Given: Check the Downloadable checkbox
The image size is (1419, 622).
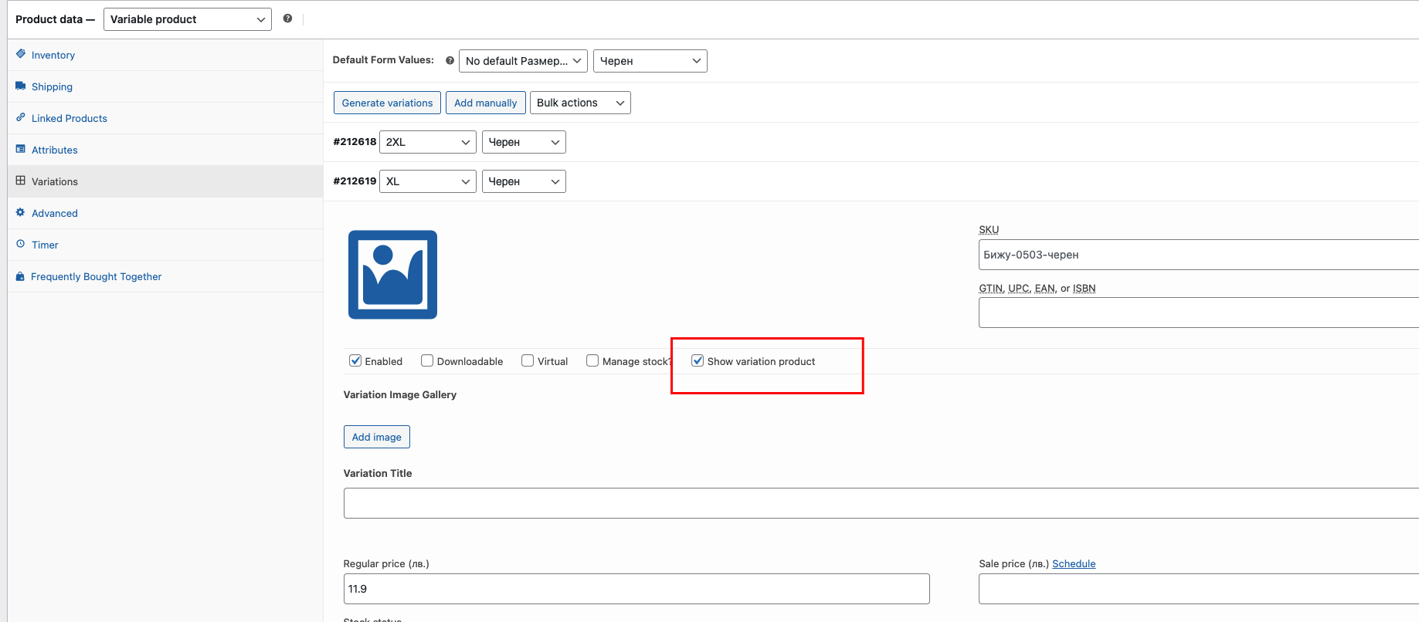Looking at the screenshot, I should 427,360.
